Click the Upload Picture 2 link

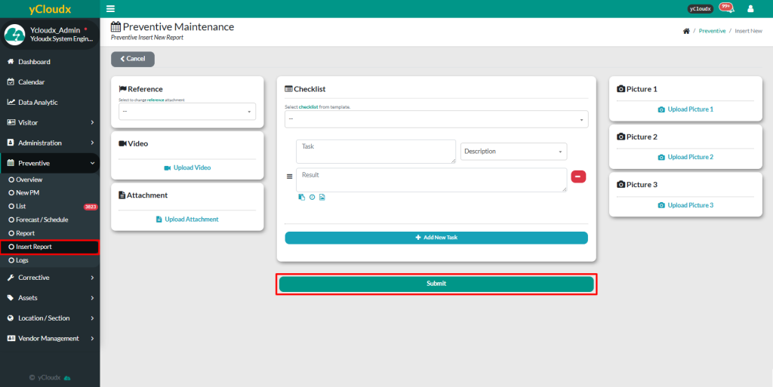coord(685,157)
